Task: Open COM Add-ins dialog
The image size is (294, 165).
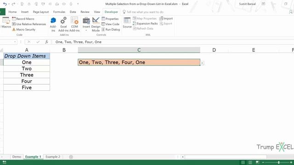Action: [x=74, y=24]
